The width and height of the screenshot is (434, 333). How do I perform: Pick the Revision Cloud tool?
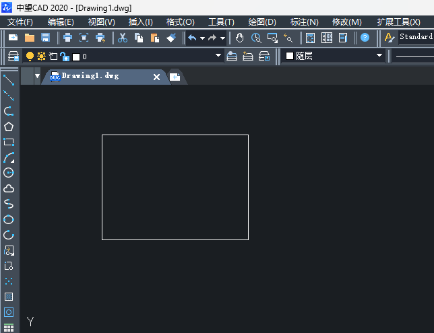click(x=9, y=188)
